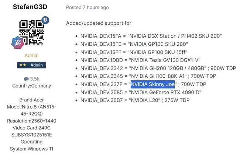The width and height of the screenshot is (240, 156).
Task: Click the GeForce RTX 4090 D entry
Action: (141, 92)
